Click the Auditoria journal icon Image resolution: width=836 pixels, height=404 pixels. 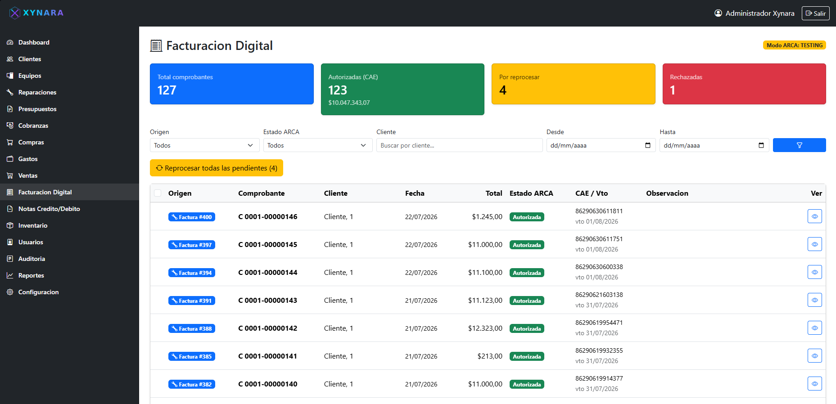pyautogui.click(x=10, y=259)
